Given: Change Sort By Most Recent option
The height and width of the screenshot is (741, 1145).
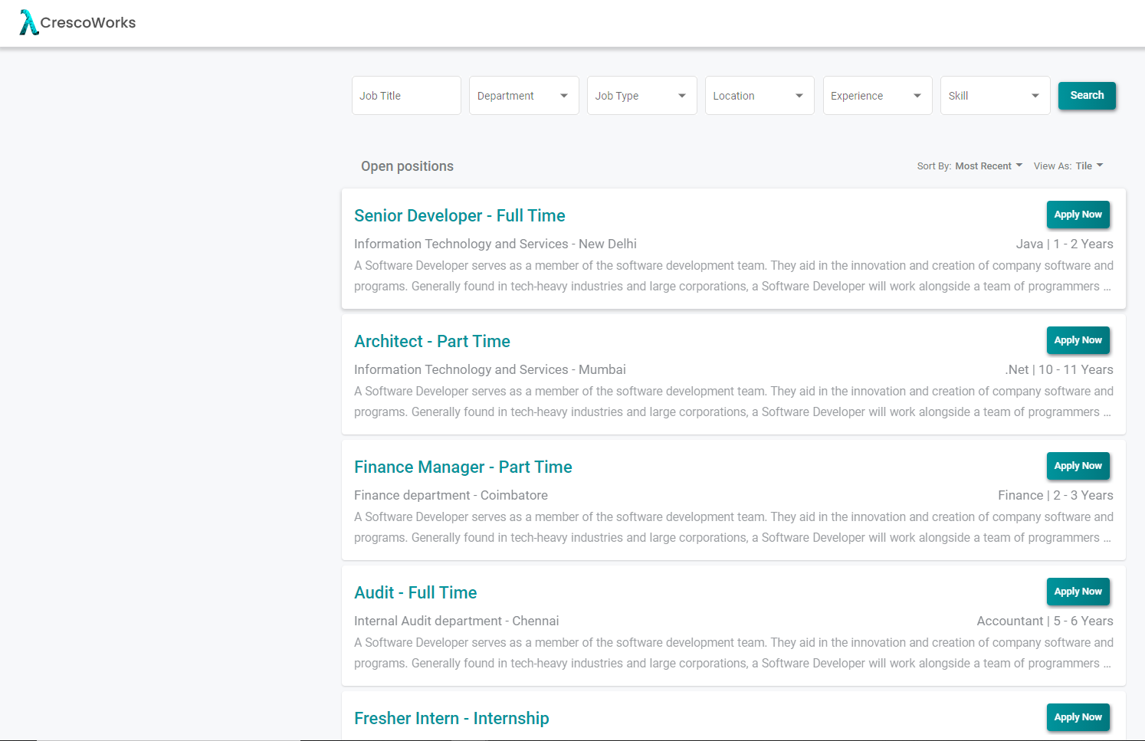Looking at the screenshot, I should [988, 166].
